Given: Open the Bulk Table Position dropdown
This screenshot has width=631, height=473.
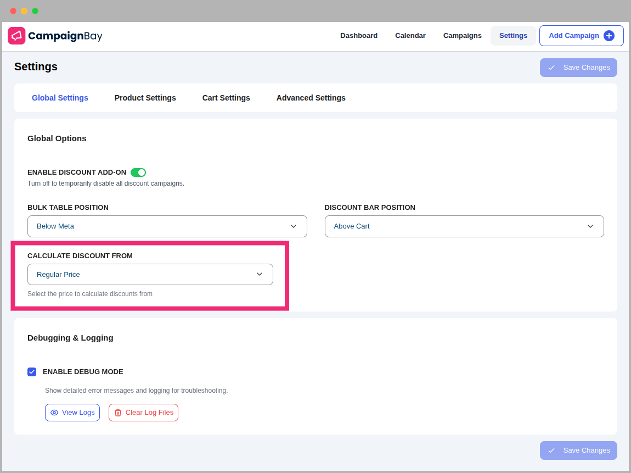Looking at the screenshot, I should [x=167, y=226].
